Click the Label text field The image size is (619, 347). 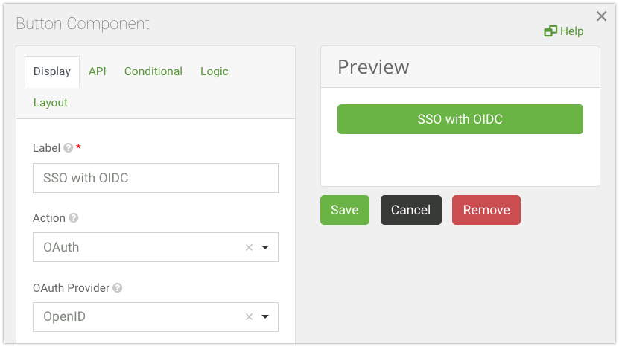(x=155, y=179)
